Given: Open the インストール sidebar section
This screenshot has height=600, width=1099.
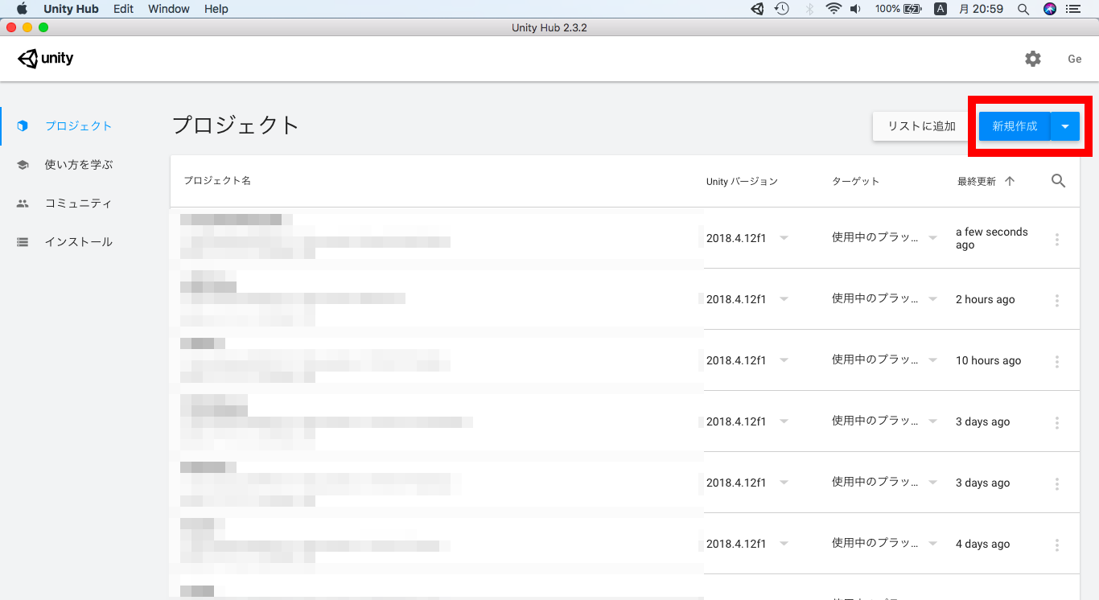Looking at the screenshot, I should coord(78,242).
